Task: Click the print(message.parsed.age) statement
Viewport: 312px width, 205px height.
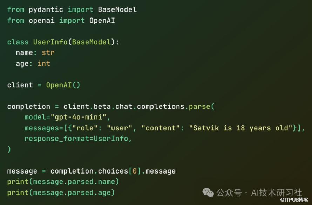Action: pos(61,192)
